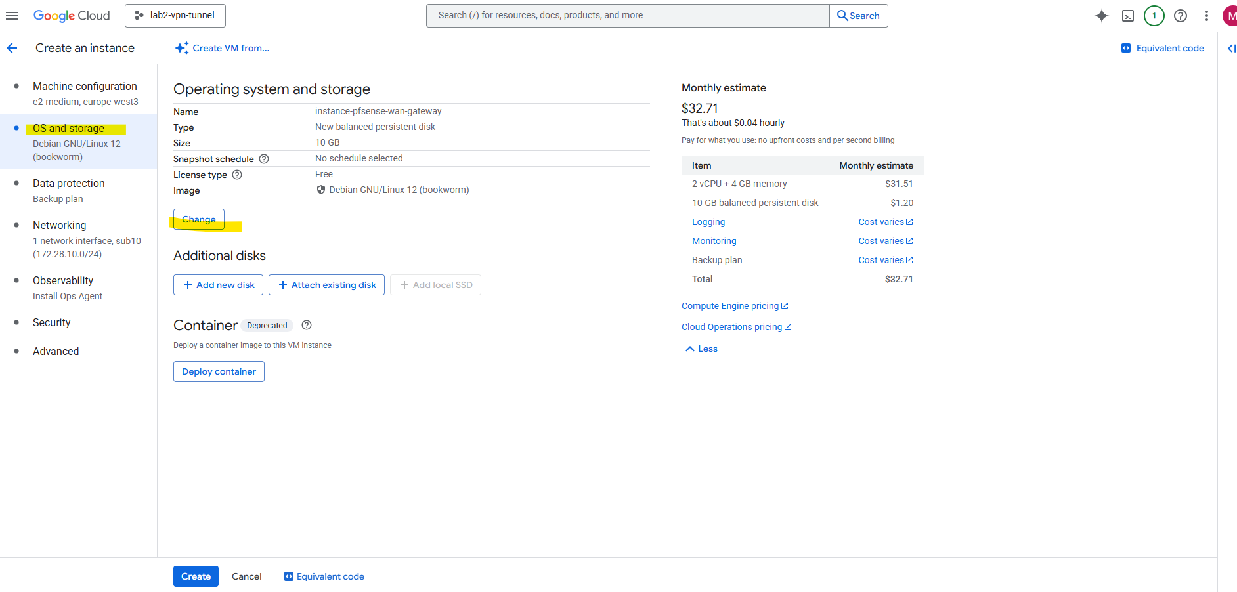Open the notifications badge icon
Image resolution: width=1237 pixels, height=592 pixels.
pyautogui.click(x=1154, y=16)
